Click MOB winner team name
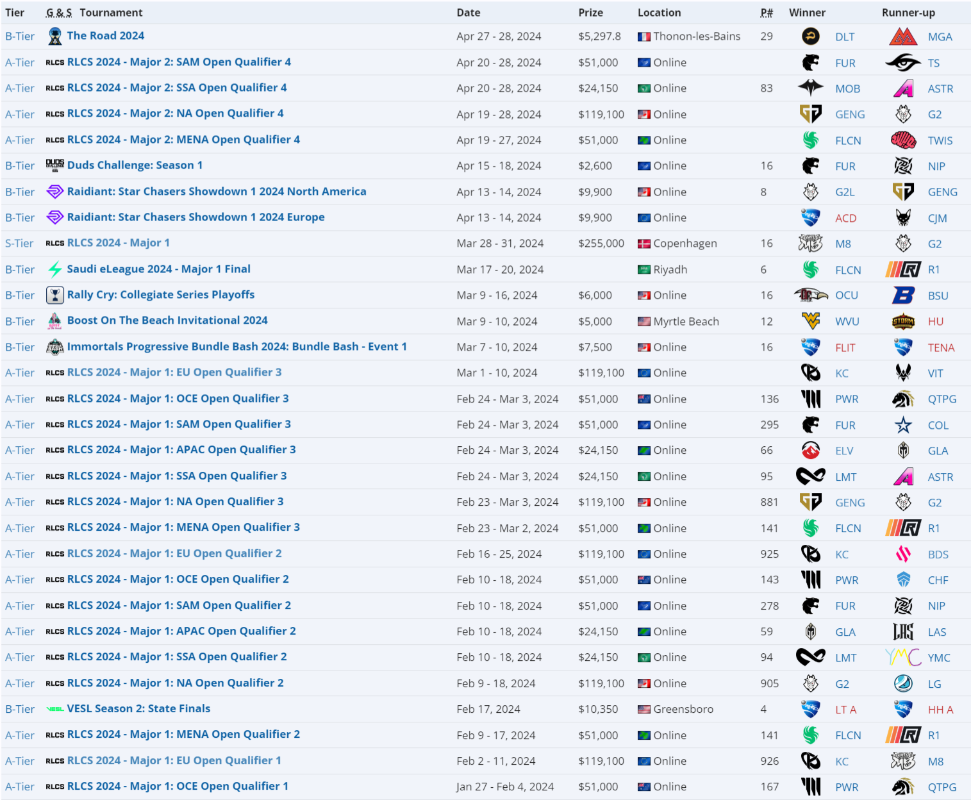Screen dimensions: 971x800 (x=847, y=89)
